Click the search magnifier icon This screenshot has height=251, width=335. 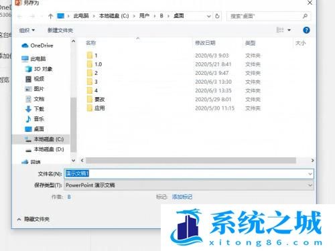click(x=305, y=16)
